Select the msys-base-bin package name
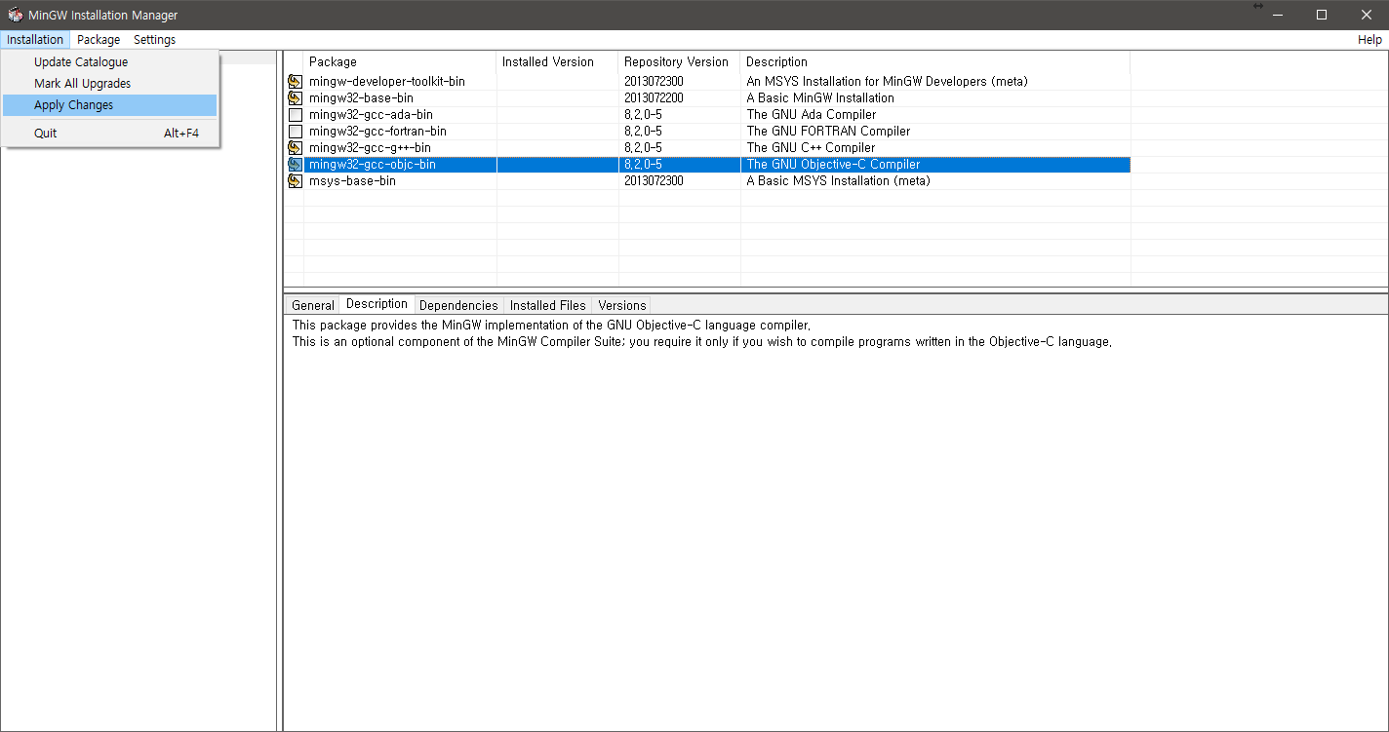 [x=352, y=181]
